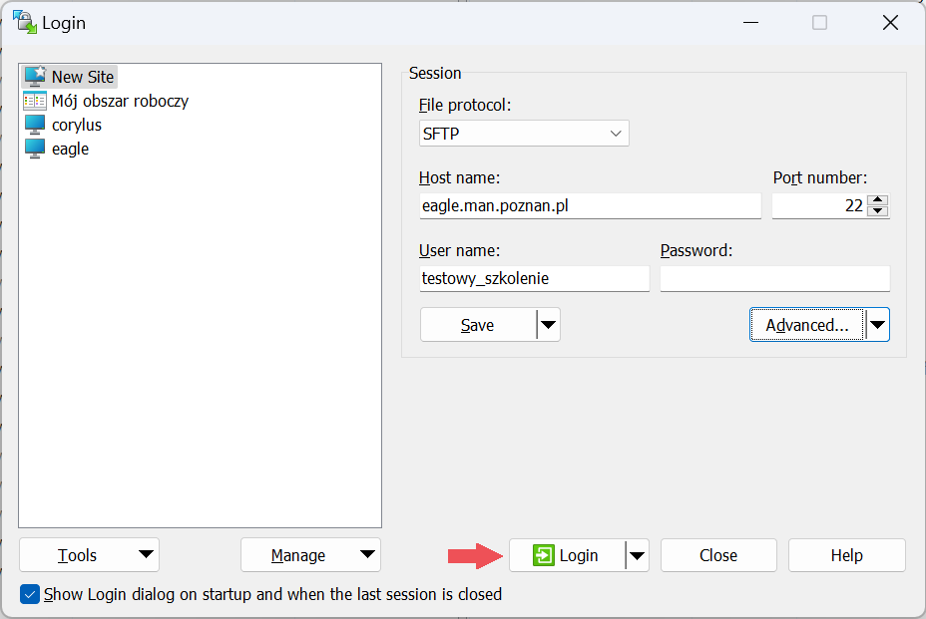Open the Login button dropdown arrow
Image resolution: width=926 pixels, height=619 pixels.
point(637,555)
